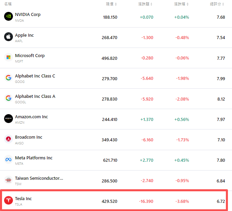Sort by 漲跌額 column sort arrows

pos(152,4)
